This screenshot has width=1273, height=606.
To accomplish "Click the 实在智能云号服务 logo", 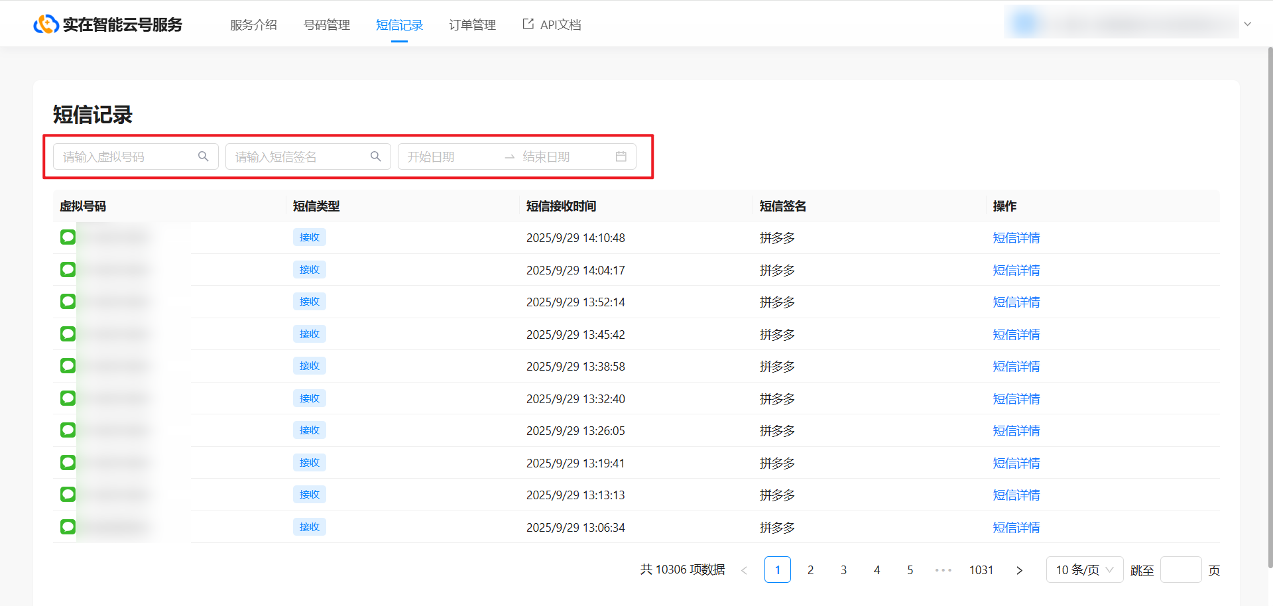I will tap(108, 25).
